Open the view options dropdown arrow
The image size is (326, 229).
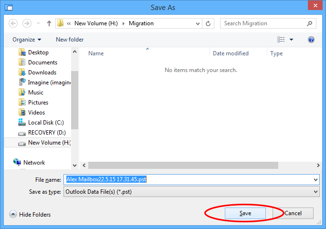coord(291,40)
